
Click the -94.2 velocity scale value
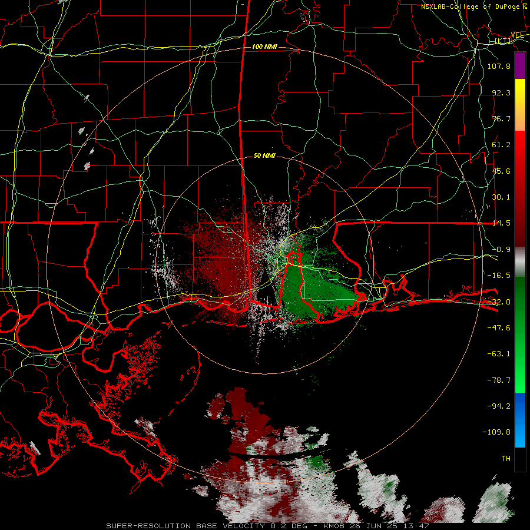(x=499, y=406)
